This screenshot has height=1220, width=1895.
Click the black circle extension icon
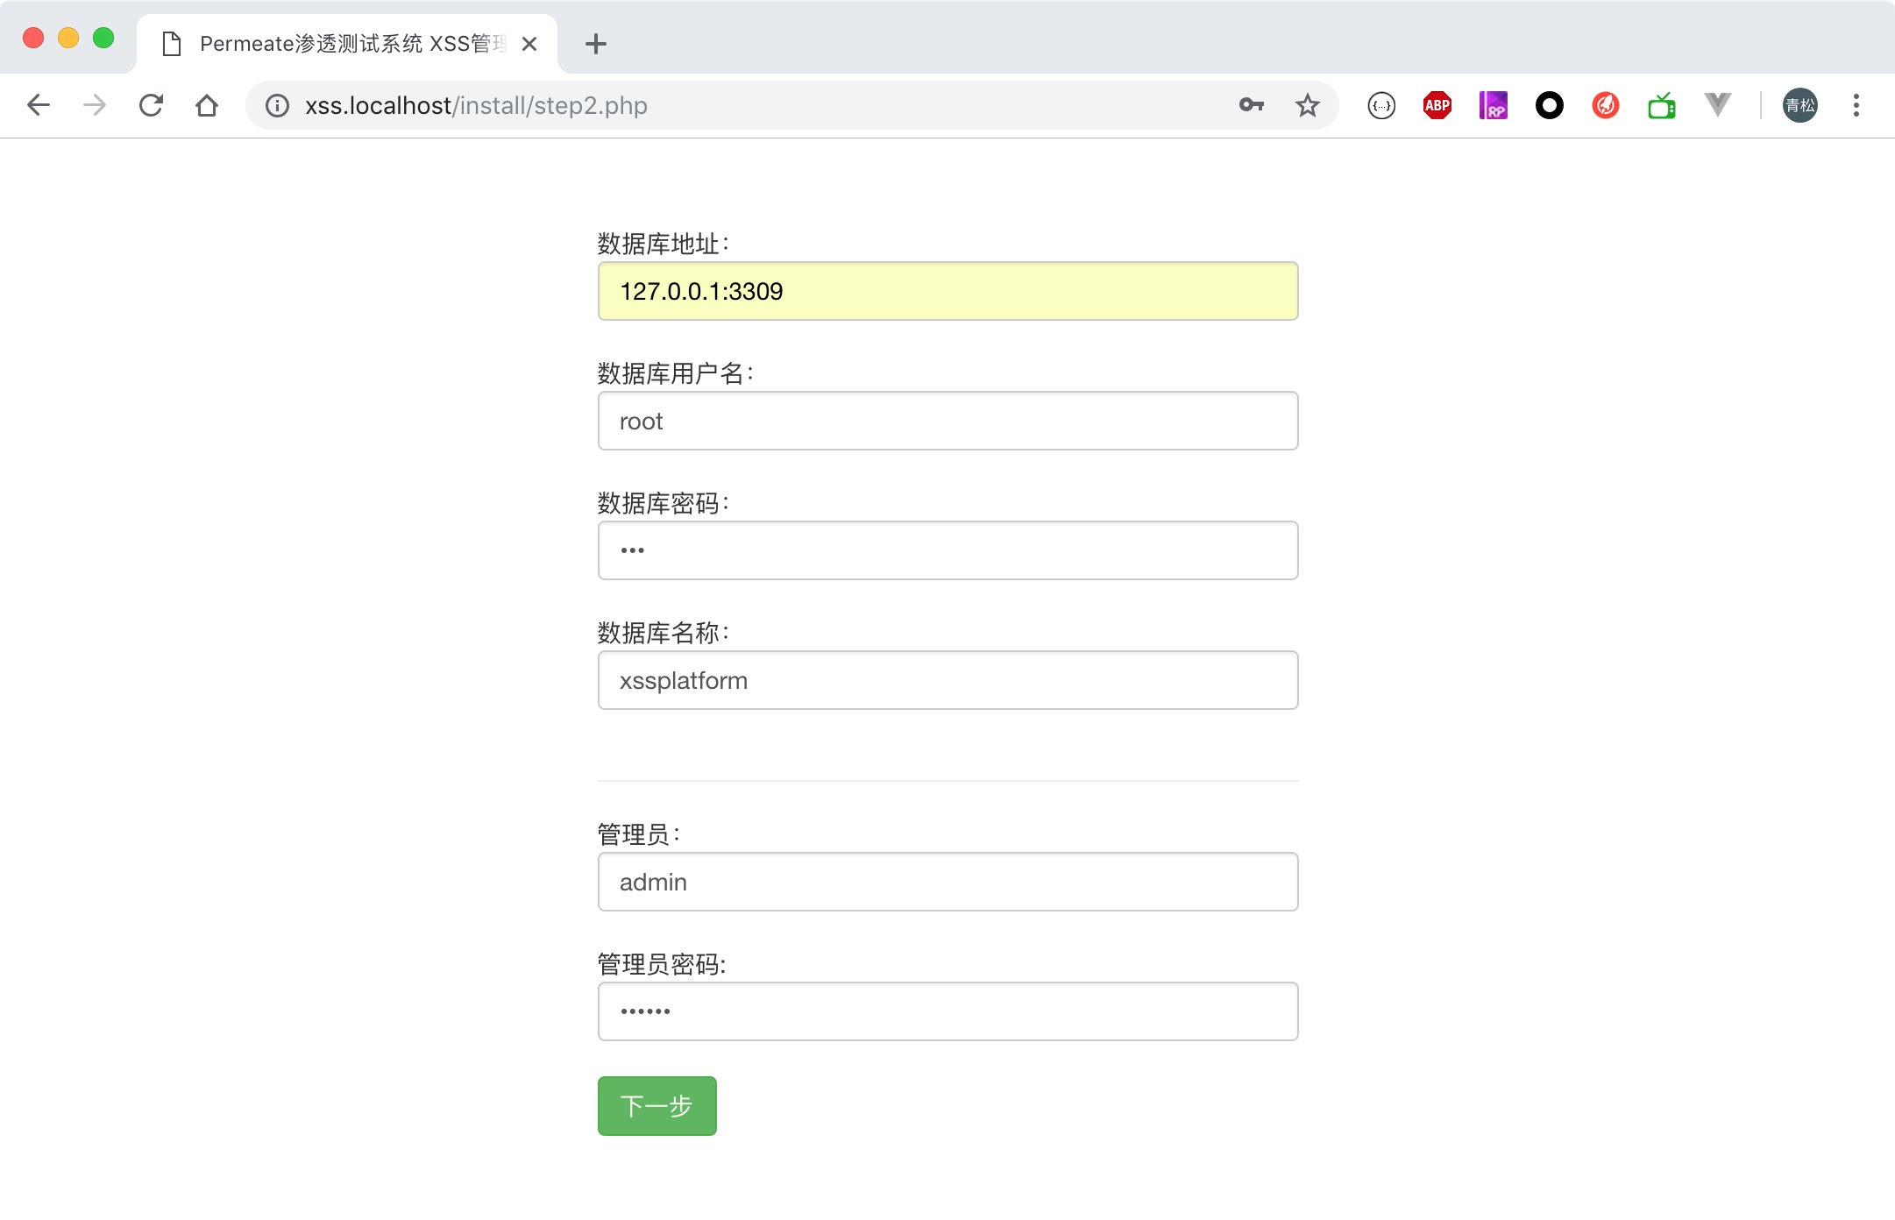[1548, 105]
